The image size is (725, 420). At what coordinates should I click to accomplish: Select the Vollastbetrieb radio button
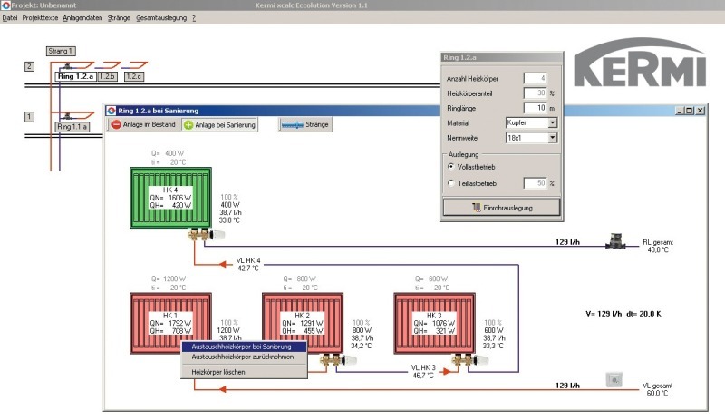pyautogui.click(x=450, y=167)
